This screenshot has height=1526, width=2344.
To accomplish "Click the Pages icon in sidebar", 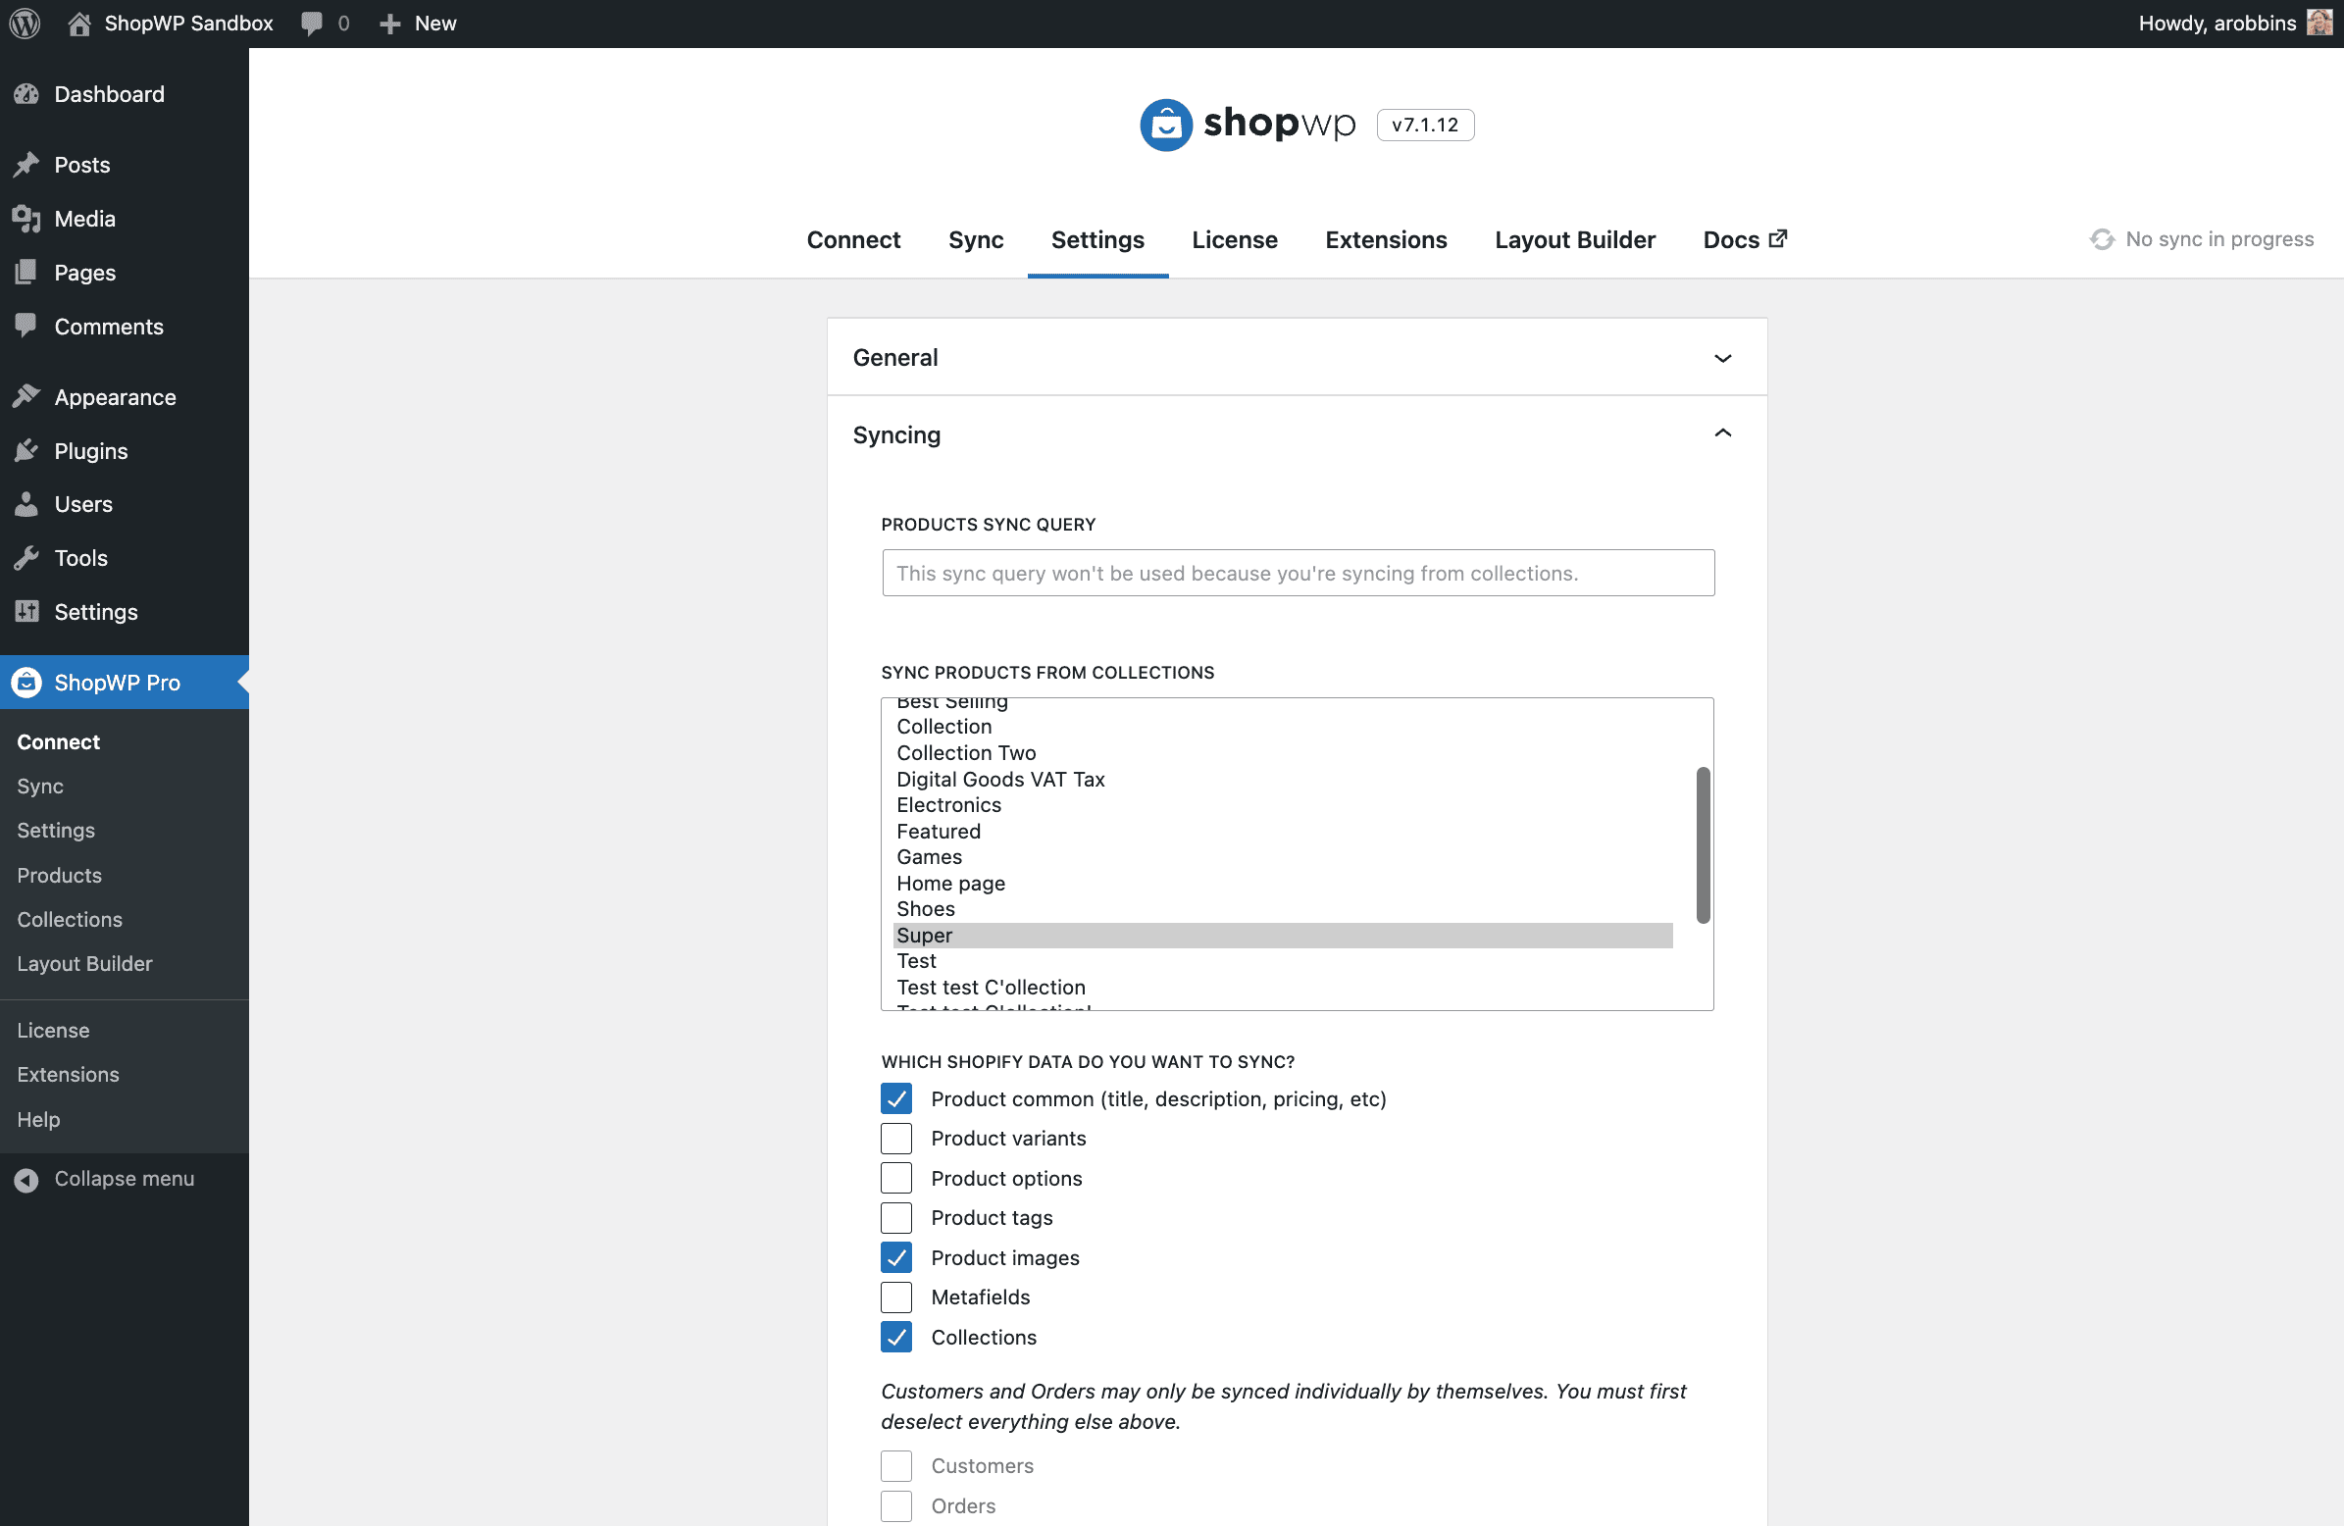I will point(26,273).
